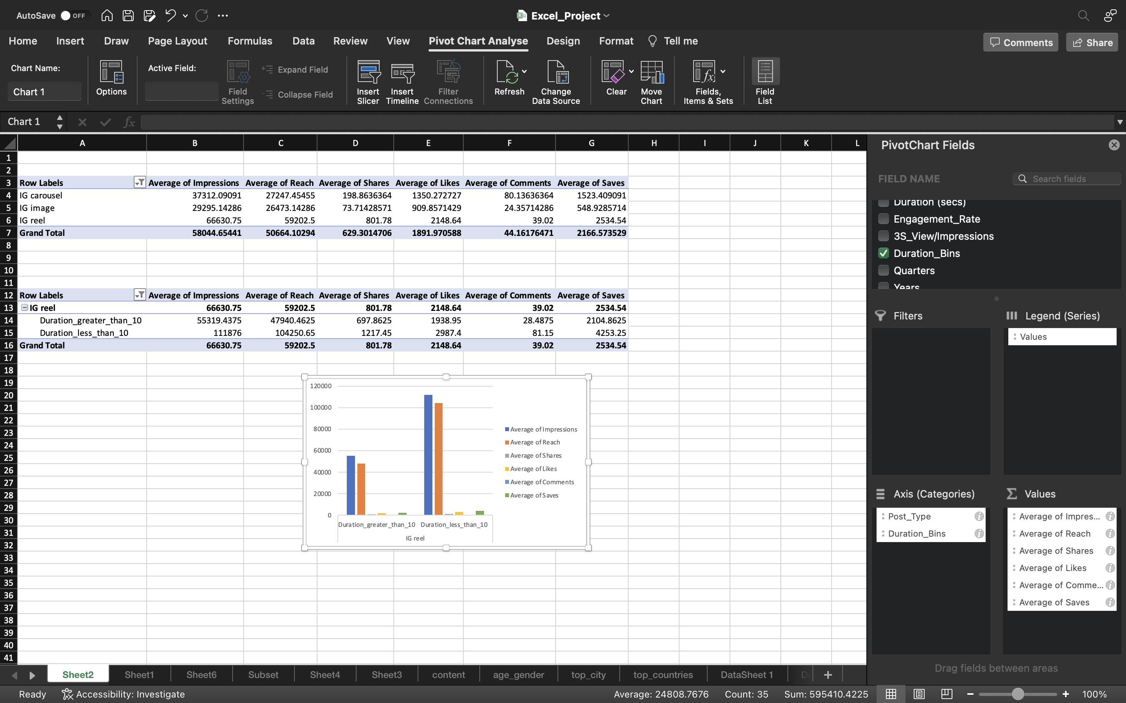The image size is (1126, 703).
Task: Open the Design ribbon tab
Action: 563,41
